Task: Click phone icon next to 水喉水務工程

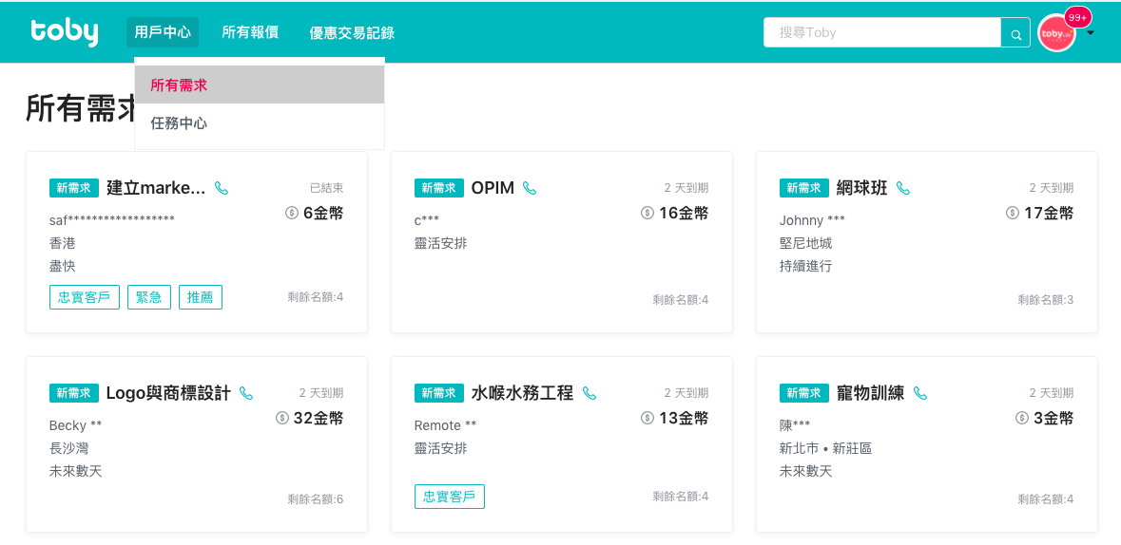Action: 589,393
